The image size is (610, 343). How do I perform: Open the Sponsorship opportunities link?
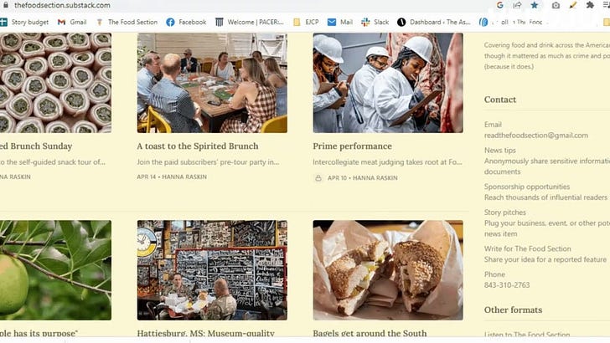(527, 187)
